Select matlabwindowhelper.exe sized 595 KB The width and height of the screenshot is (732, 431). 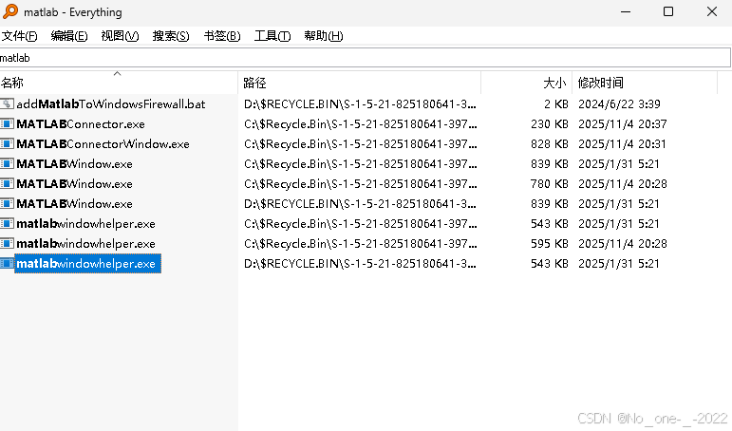tap(85, 243)
